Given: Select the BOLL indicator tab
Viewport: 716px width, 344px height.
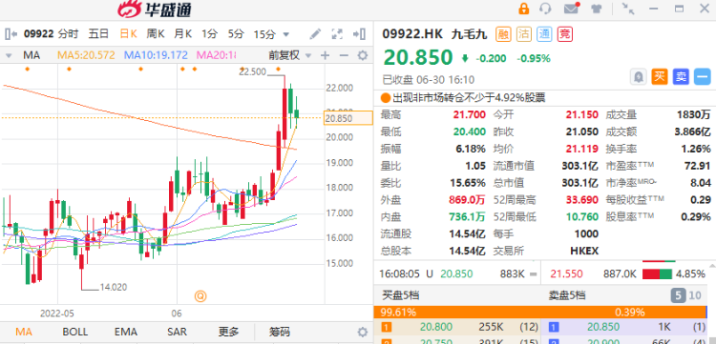Looking at the screenshot, I should [x=74, y=332].
